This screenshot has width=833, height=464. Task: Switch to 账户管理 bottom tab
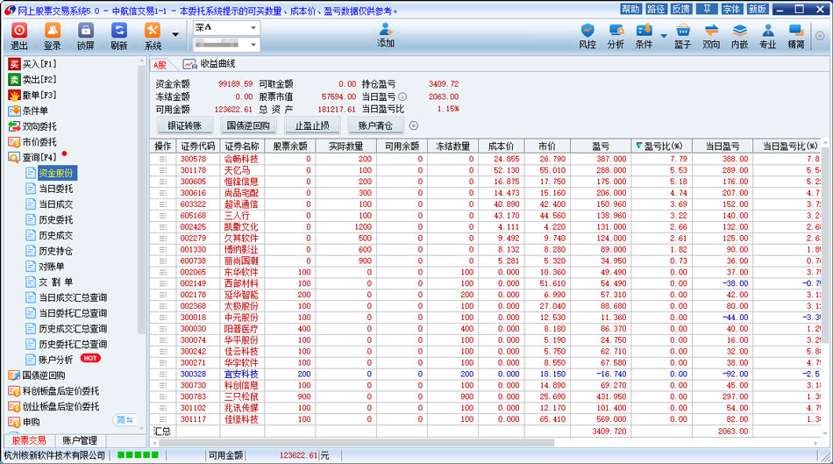(x=80, y=440)
